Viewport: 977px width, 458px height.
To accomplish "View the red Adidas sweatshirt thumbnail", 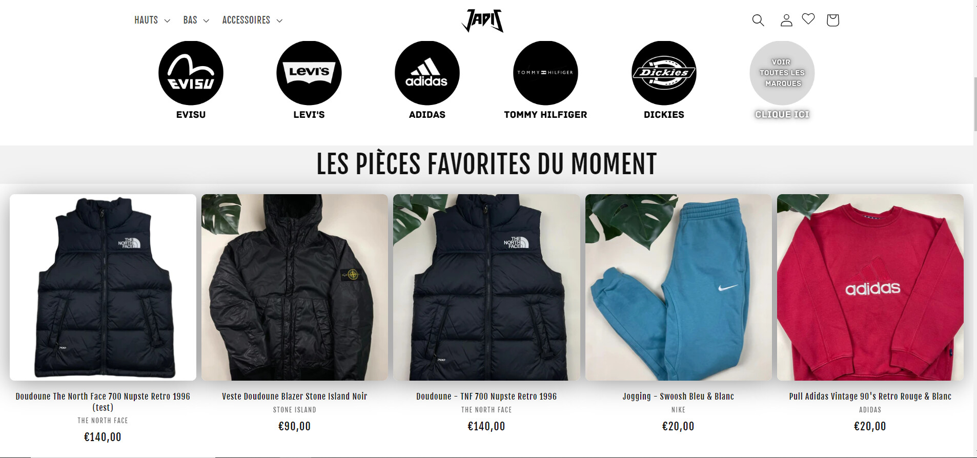I will 870,287.
